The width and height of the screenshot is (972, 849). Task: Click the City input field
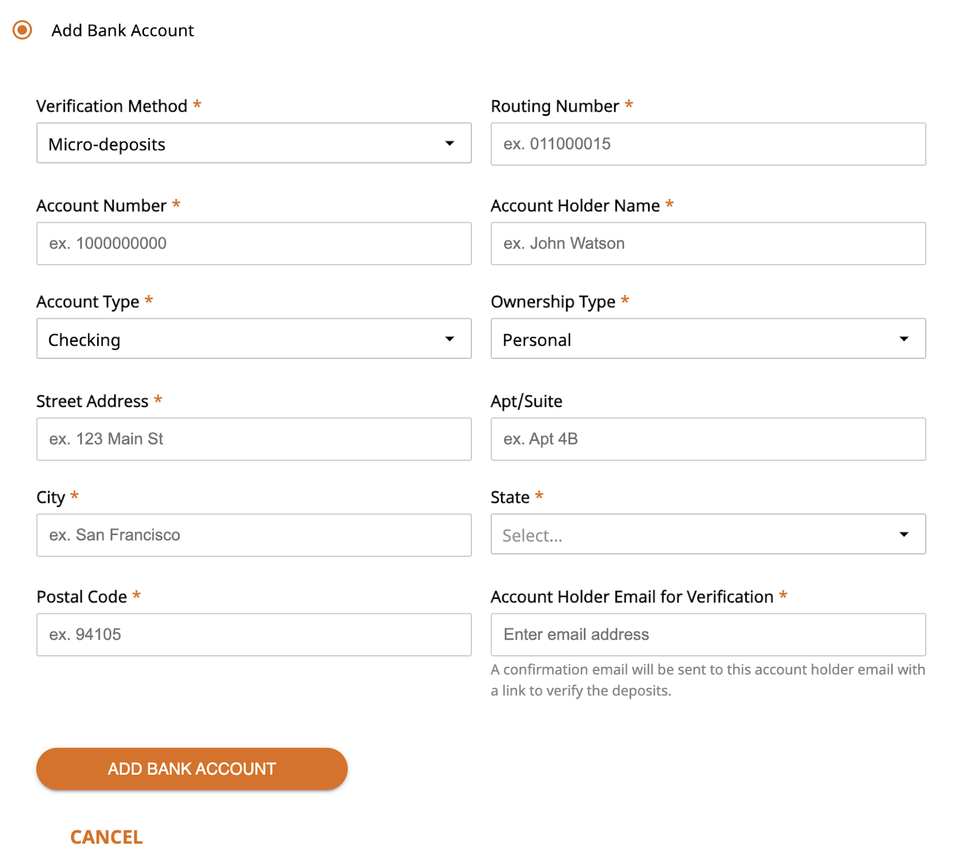pyautogui.click(x=254, y=535)
